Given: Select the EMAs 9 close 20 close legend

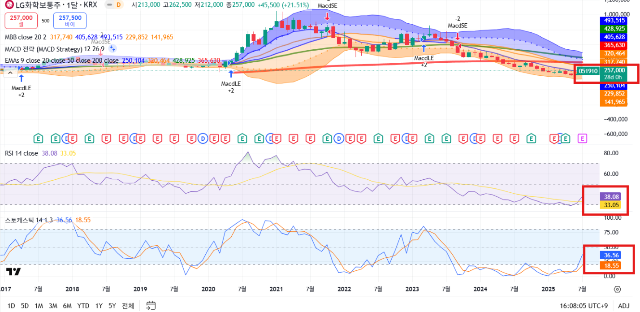Looking at the screenshot, I should point(62,60).
